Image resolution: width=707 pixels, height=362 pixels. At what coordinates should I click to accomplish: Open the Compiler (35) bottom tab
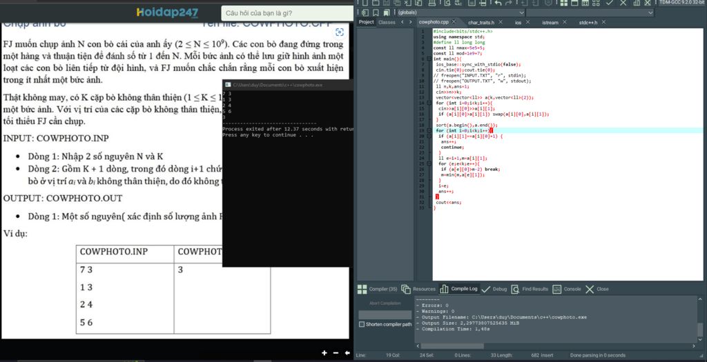378,289
